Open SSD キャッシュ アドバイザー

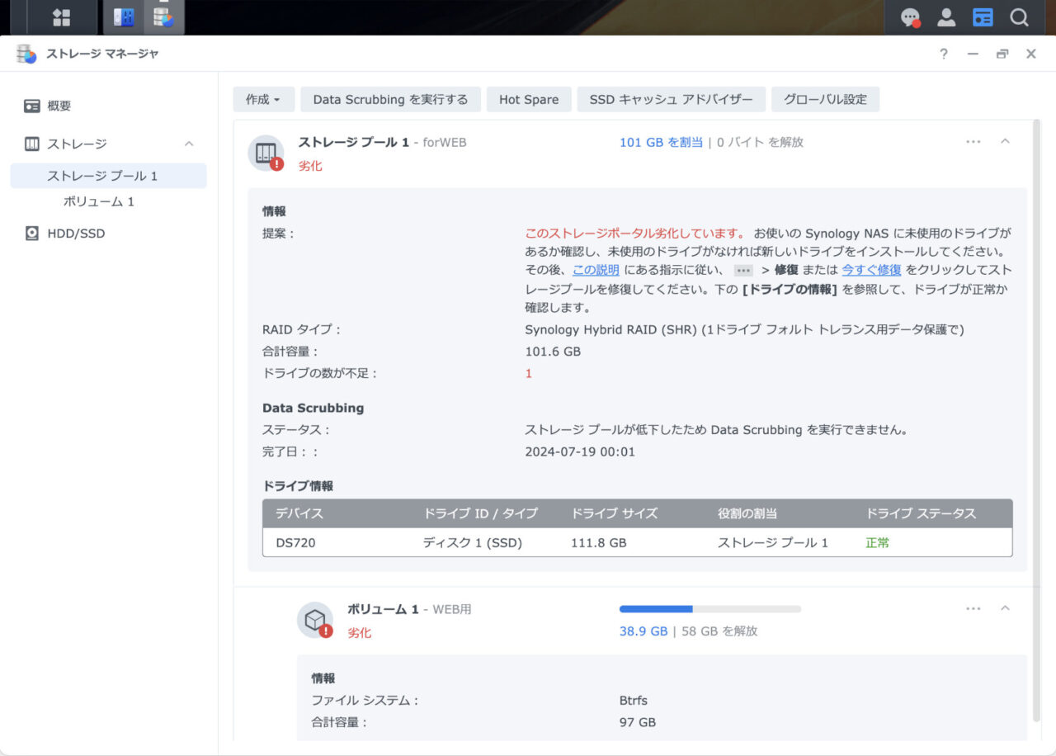click(x=672, y=100)
